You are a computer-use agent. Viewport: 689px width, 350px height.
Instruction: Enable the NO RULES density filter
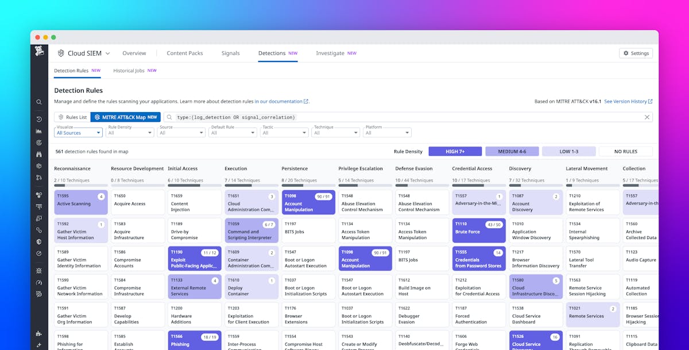(626, 151)
